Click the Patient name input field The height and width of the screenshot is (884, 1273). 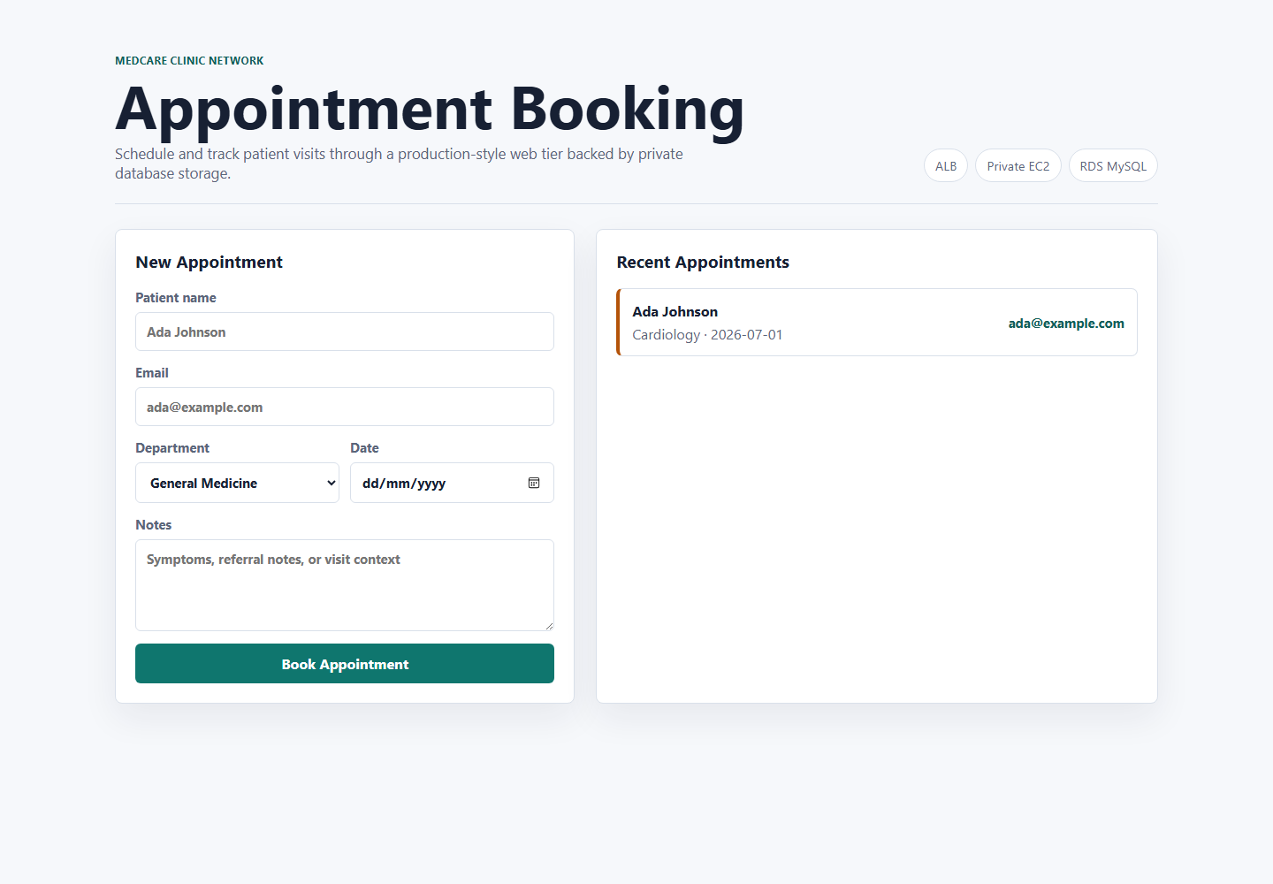coord(345,331)
